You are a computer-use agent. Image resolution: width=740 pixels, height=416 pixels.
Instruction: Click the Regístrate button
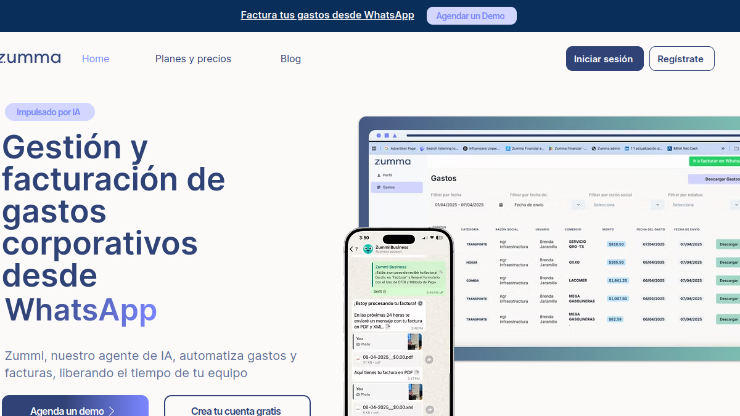click(682, 59)
